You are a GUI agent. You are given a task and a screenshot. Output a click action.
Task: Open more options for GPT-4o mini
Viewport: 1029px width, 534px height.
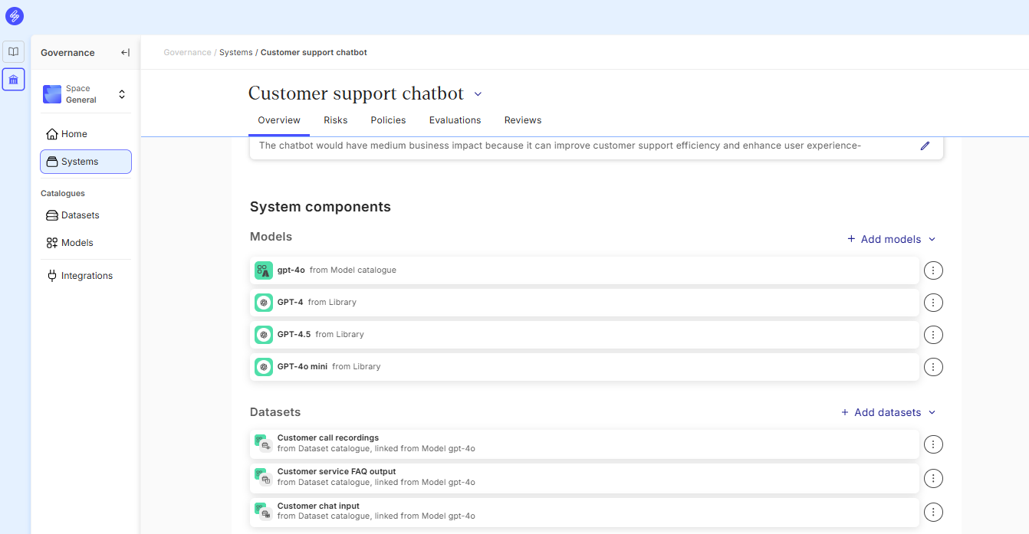tap(932, 367)
